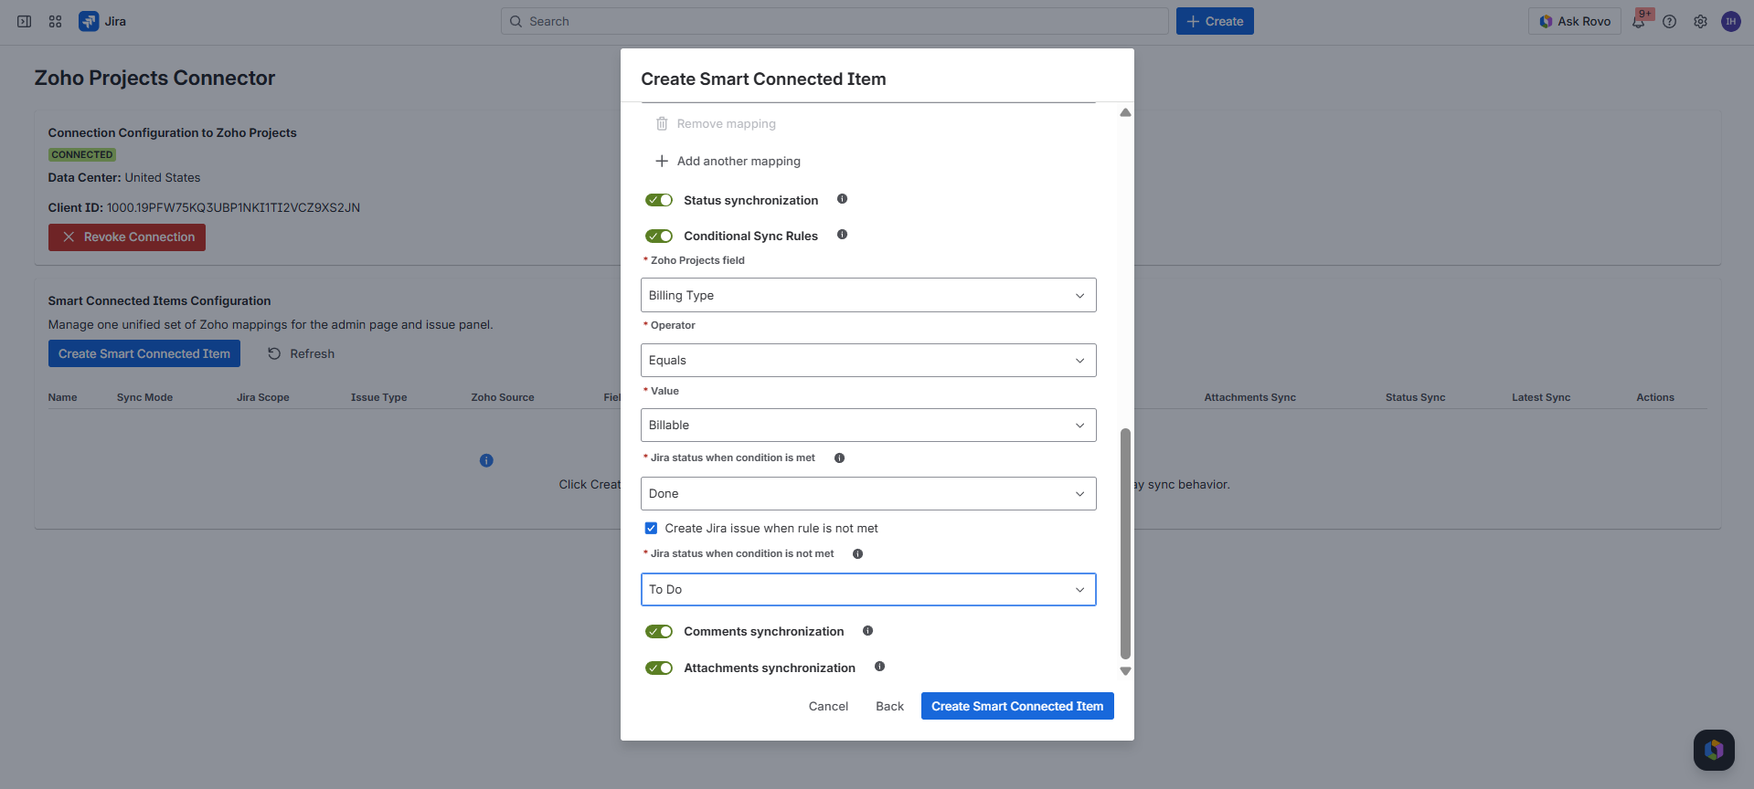Click the Name column header
The image size is (1754, 789).
pos(62,397)
